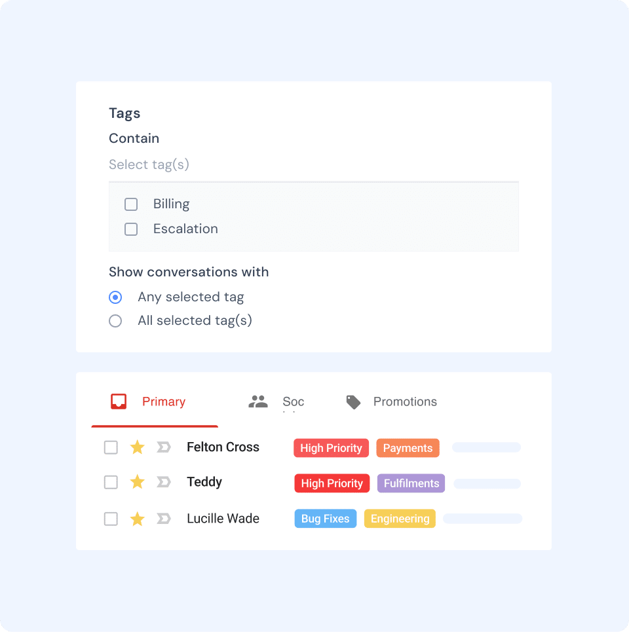The height and width of the screenshot is (632, 629).
Task: Toggle the star for Lucille Wade
Action: (137, 519)
